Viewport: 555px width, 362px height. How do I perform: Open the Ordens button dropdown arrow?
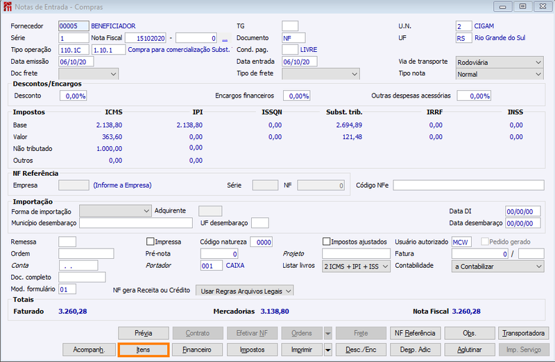(x=328, y=333)
